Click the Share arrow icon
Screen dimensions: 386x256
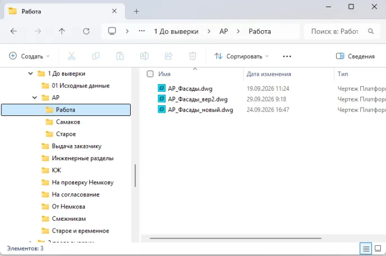[168, 56]
